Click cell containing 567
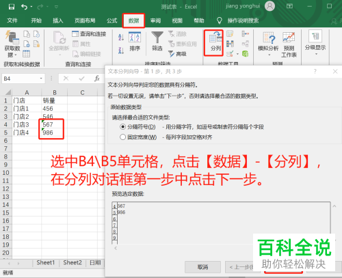This screenshot has height=278, width=342. [55, 124]
